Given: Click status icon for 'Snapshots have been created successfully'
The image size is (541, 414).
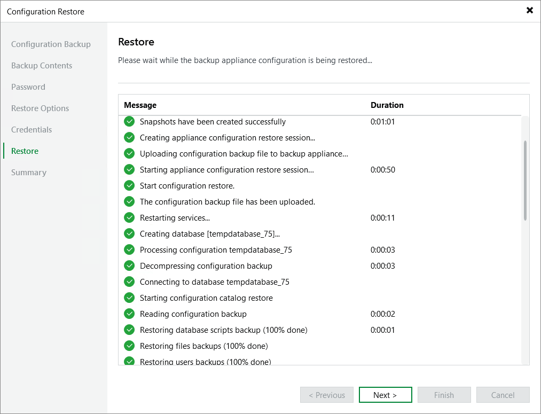Looking at the screenshot, I should click(129, 121).
